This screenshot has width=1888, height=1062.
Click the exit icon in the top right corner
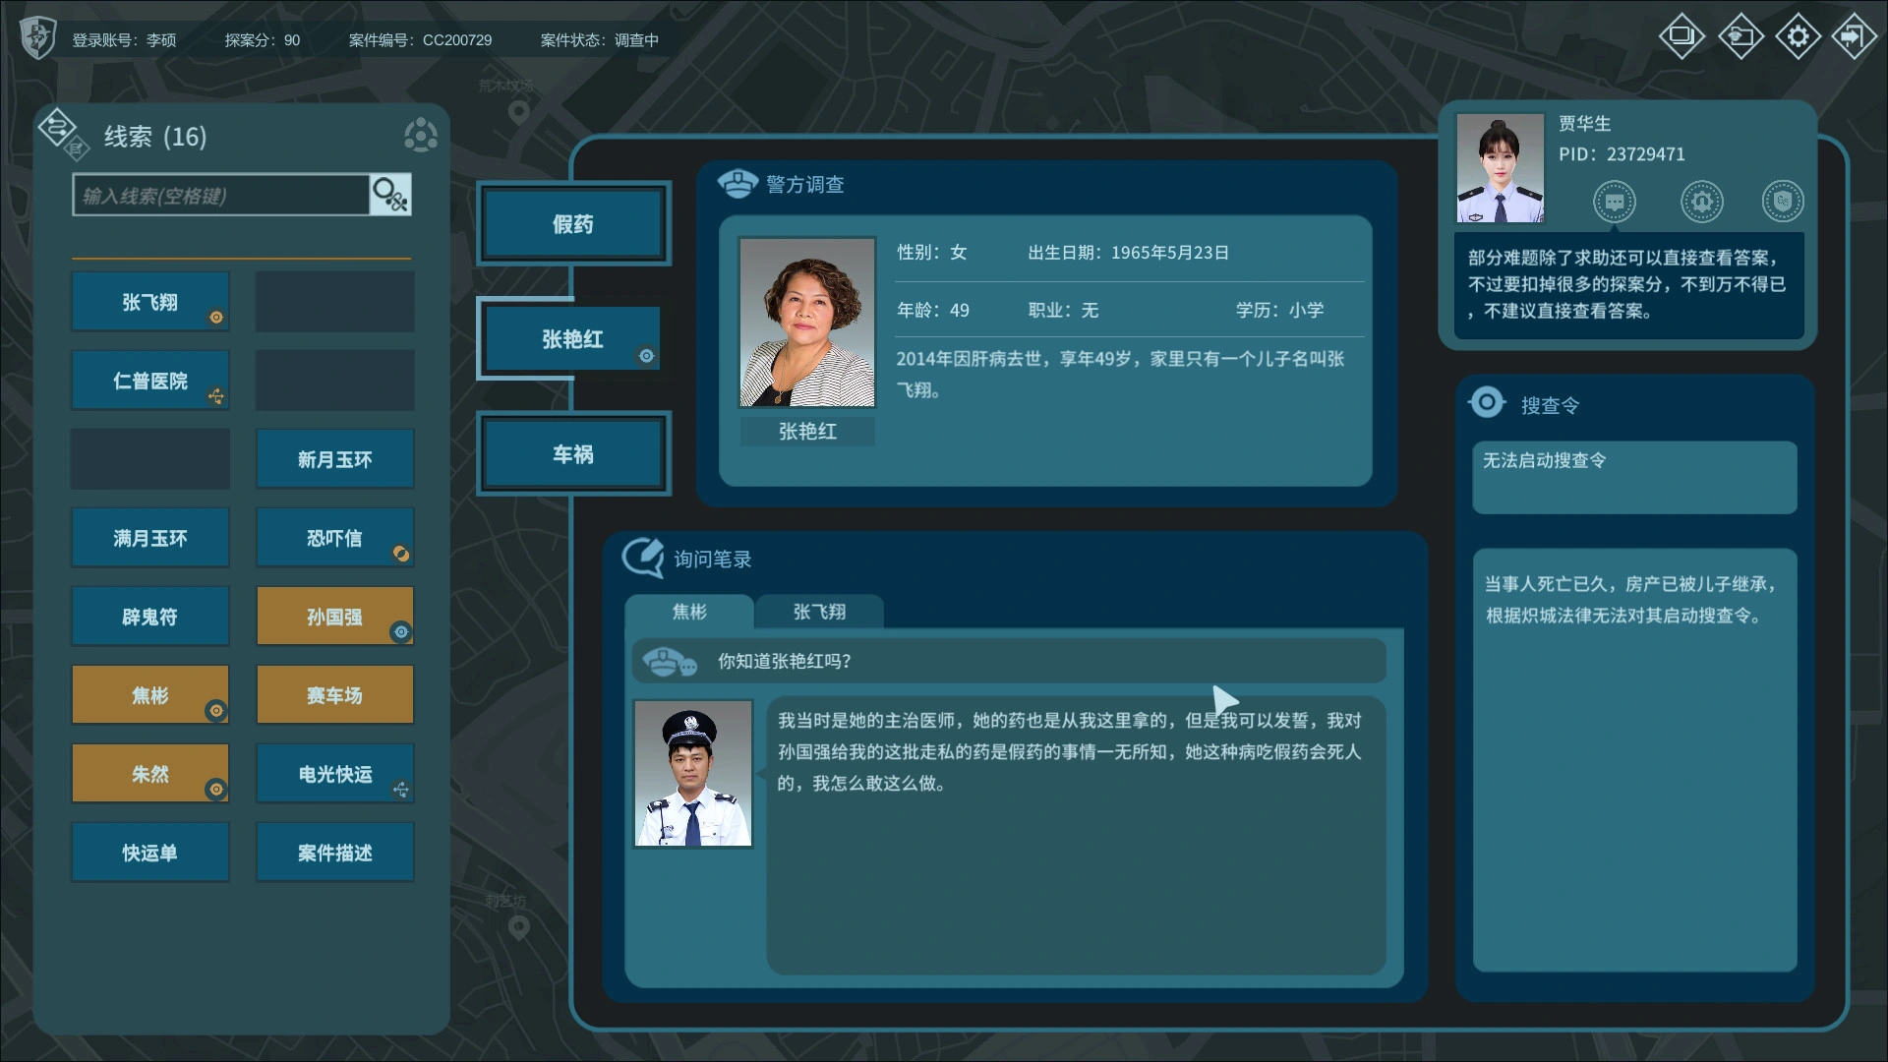click(1856, 35)
